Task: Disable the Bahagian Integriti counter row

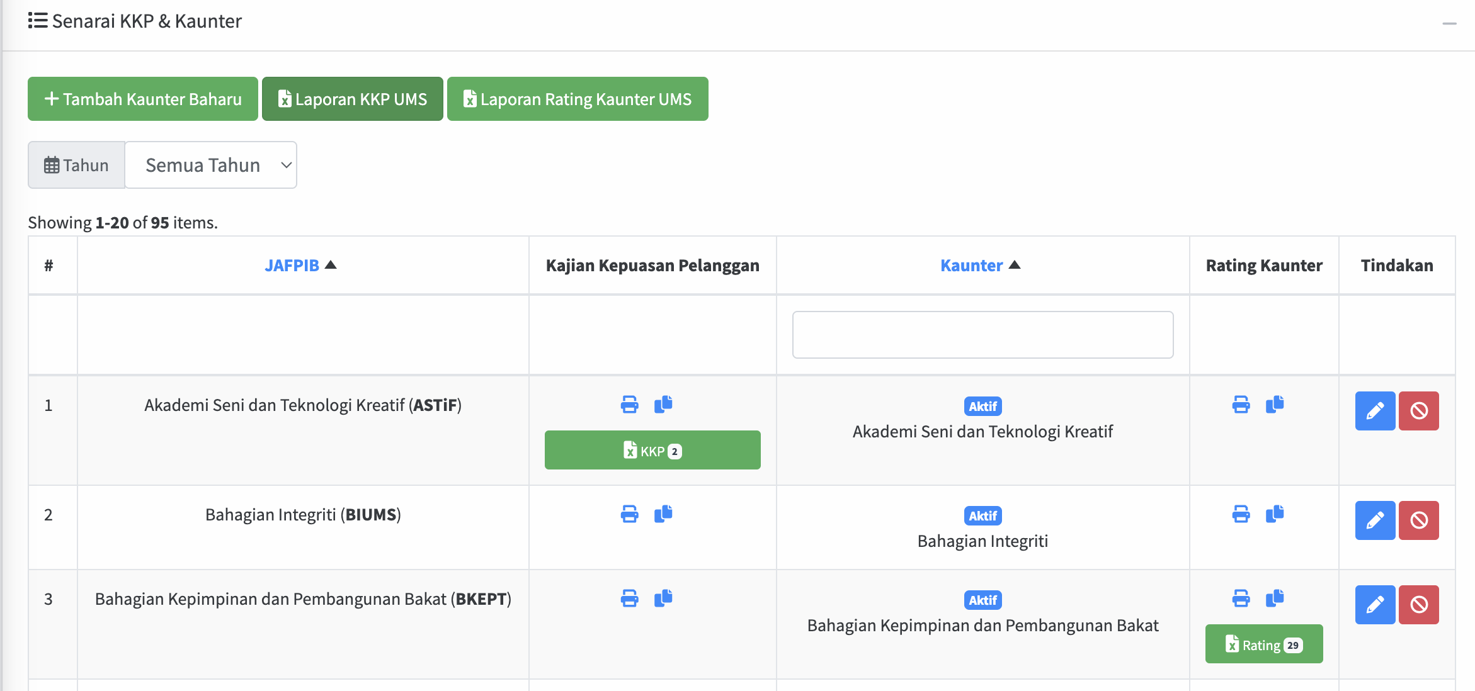Action: 1418,520
